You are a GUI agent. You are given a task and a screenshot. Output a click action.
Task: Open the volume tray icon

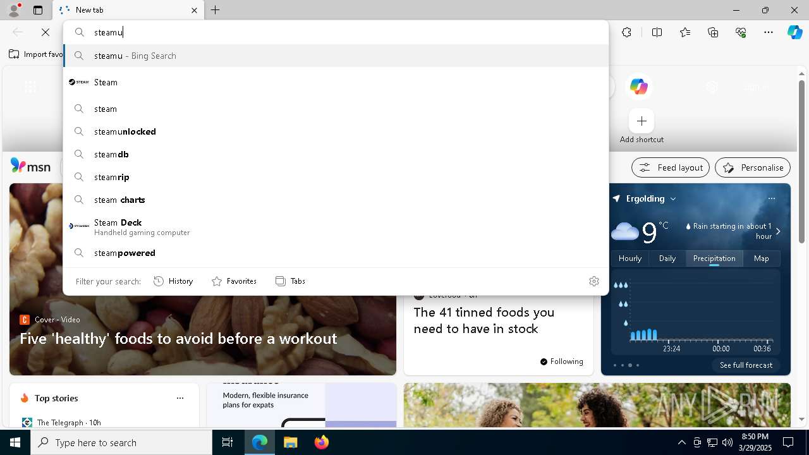pyautogui.click(x=727, y=442)
